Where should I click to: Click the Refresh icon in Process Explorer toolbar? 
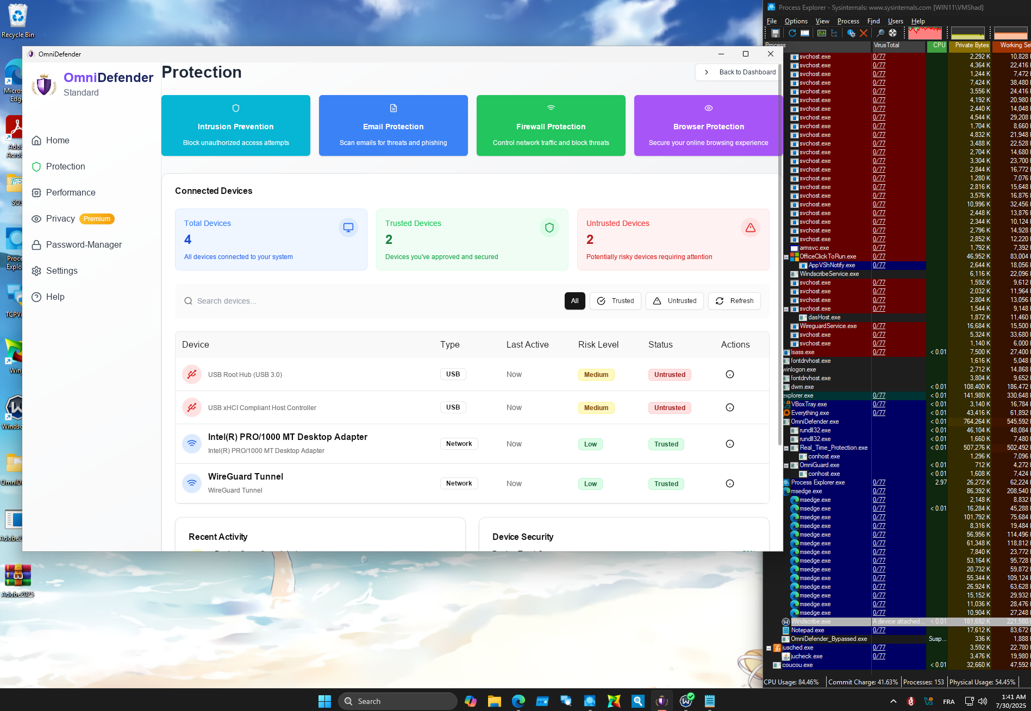click(x=792, y=33)
